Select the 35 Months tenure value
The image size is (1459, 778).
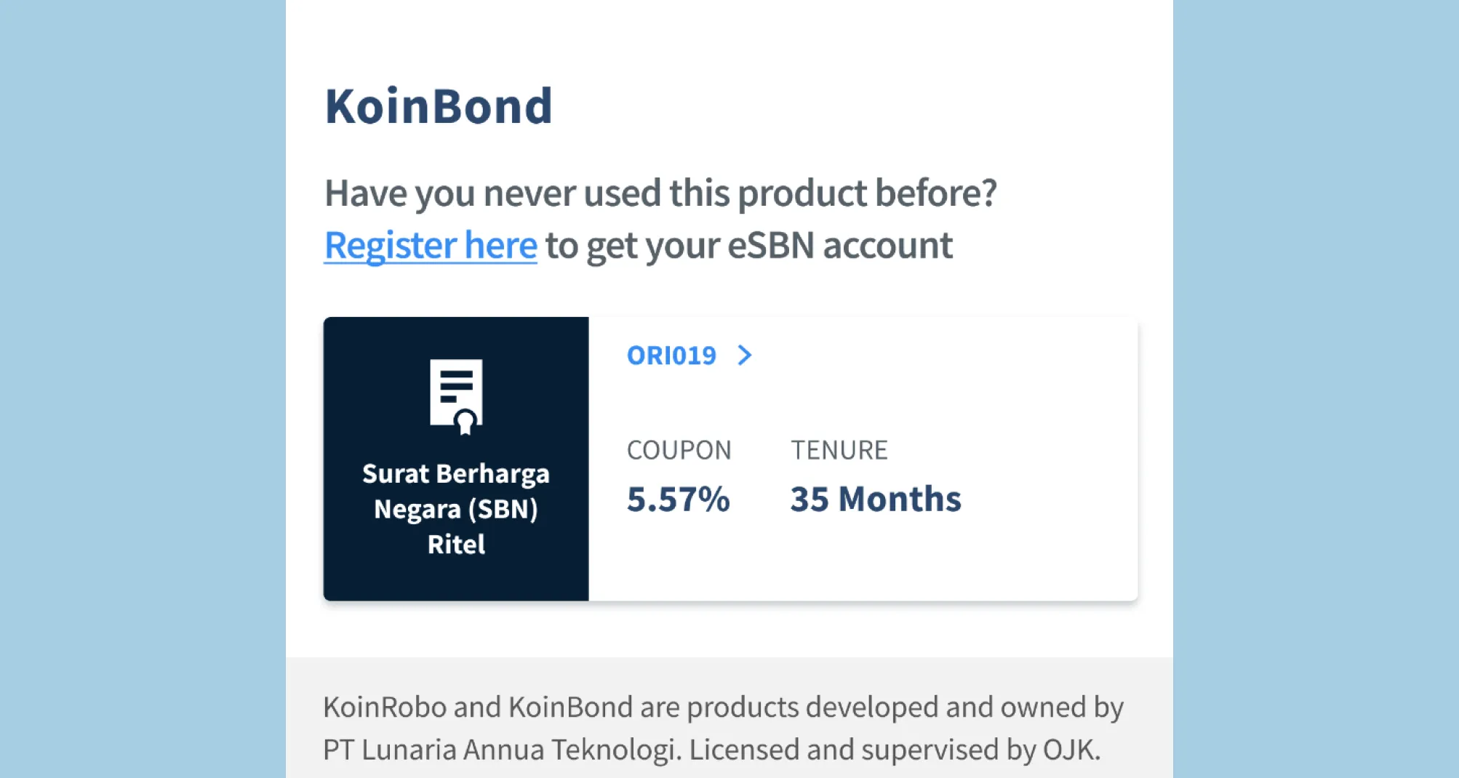[x=876, y=498]
